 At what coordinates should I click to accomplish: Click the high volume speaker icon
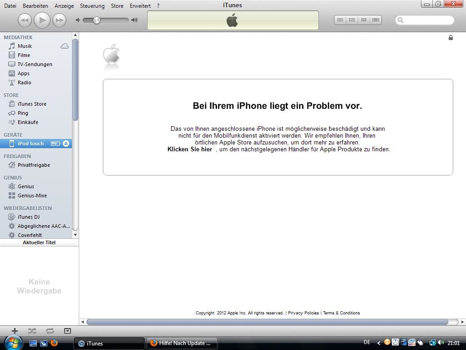click(135, 20)
